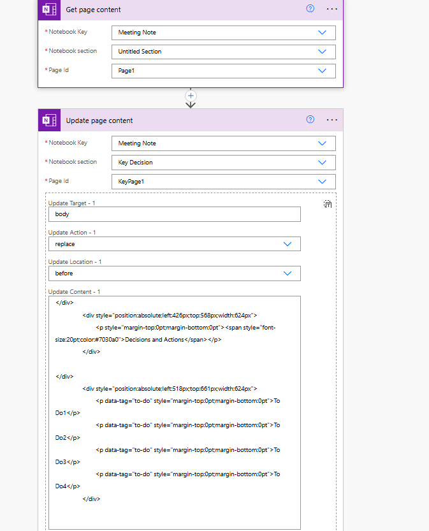Open help for the Update page content action

(x=310, y=119)
